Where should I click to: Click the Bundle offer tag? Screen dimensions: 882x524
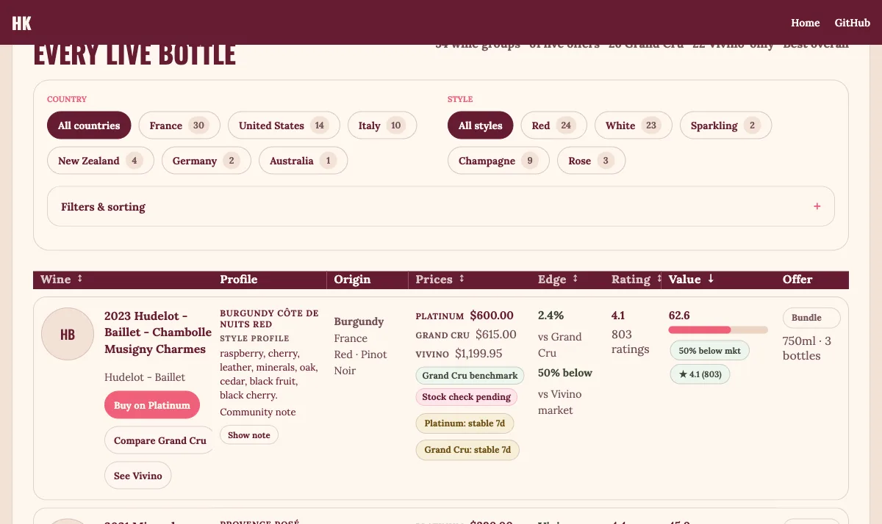coord(811,318)
